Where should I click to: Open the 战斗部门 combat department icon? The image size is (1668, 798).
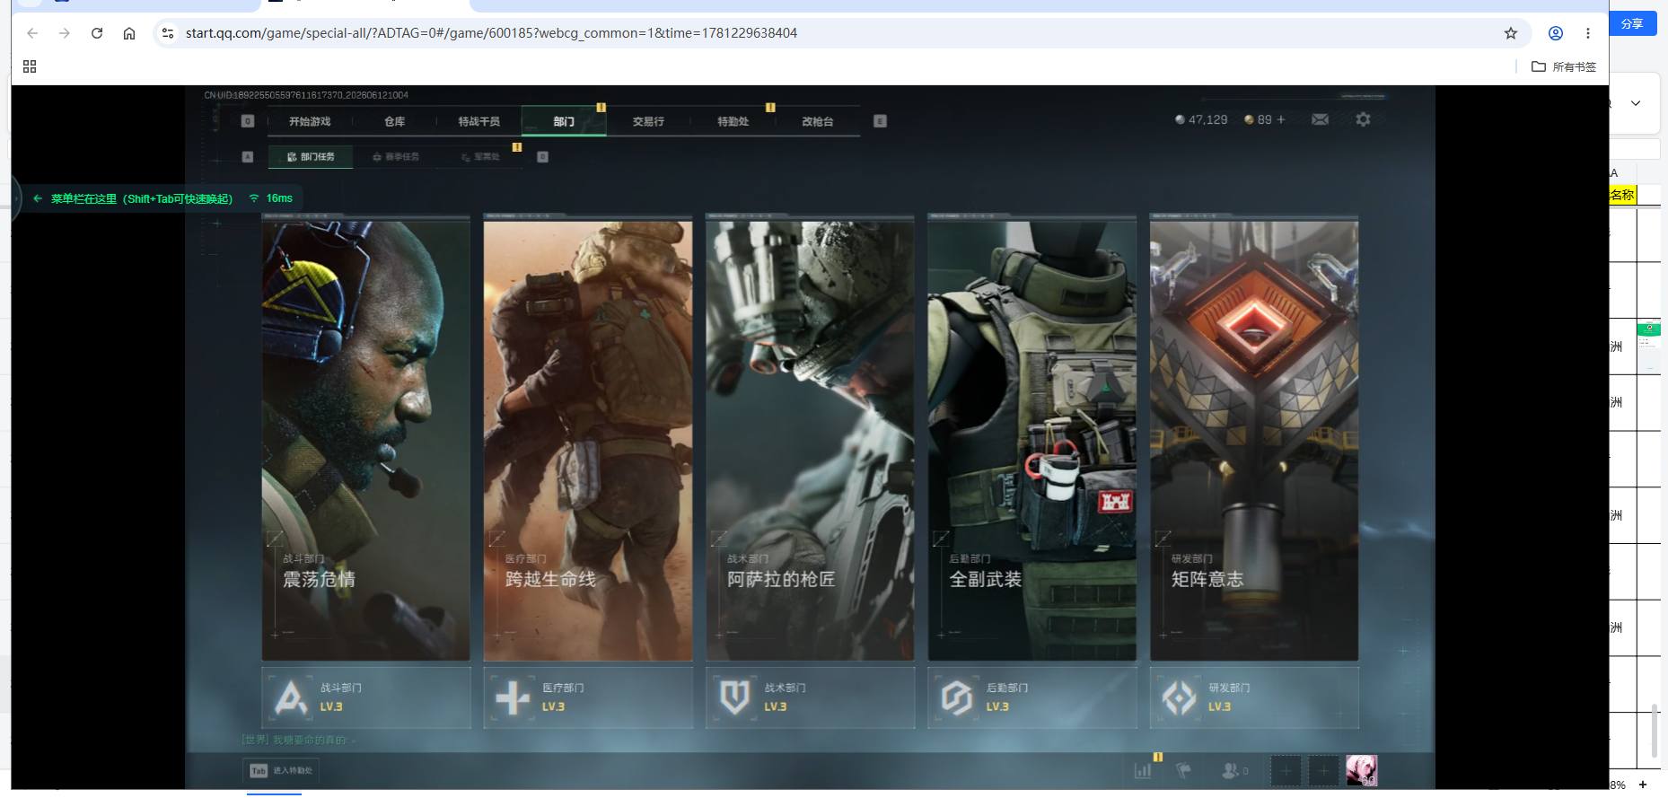(290, 697)
